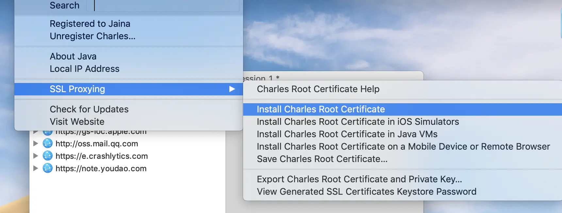Choose Save Charles Root Certificate...
Screen dimensions: 562x213
(403, 159)
